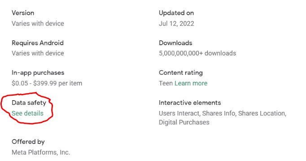306x161 pixels.
Task: Select the $0.05 - $399.99 per item price
Action: coord(47,83)
